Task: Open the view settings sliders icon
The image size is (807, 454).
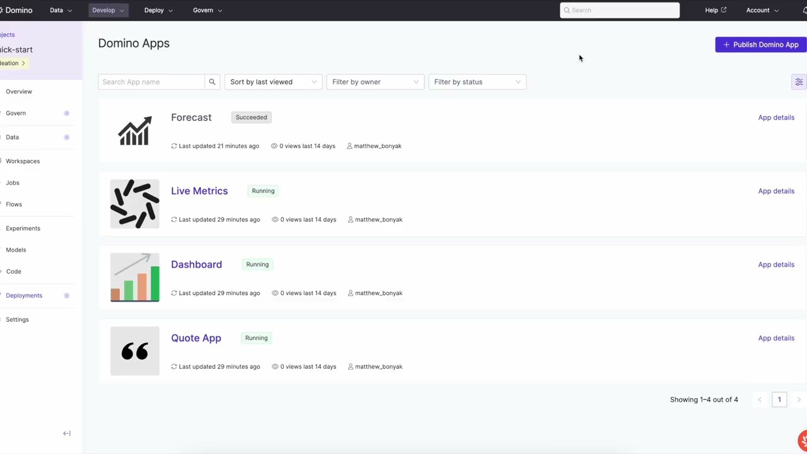Action: tap(799, 82)
